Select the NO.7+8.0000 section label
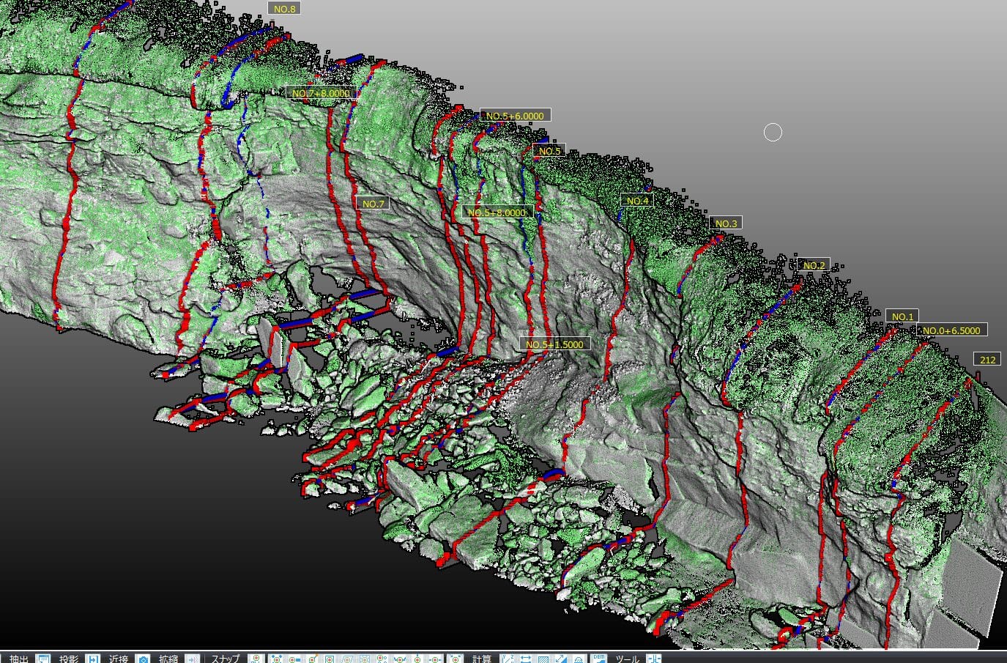This screenshot has height=663, width=1007. [x=321, y=94]
